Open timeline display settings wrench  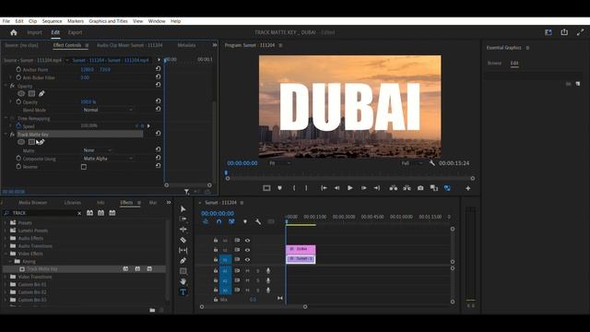(x=258, y=221)
